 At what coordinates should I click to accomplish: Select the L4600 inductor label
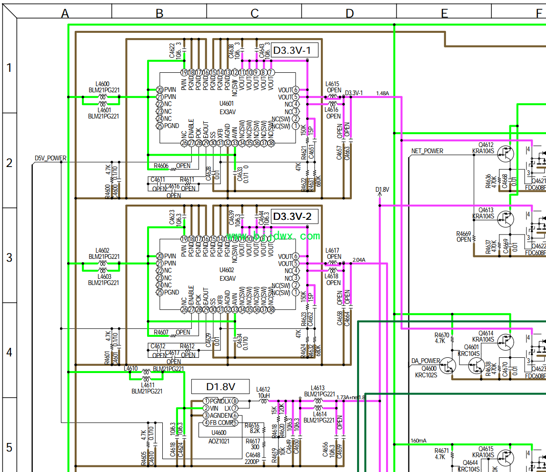click(102, 84)
